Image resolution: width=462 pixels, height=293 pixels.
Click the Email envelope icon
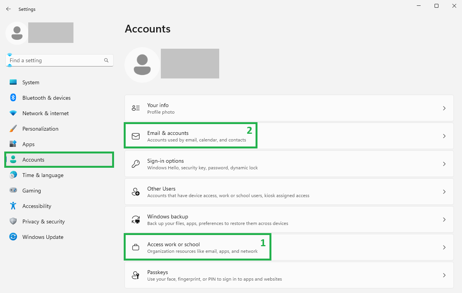[136, 136]
